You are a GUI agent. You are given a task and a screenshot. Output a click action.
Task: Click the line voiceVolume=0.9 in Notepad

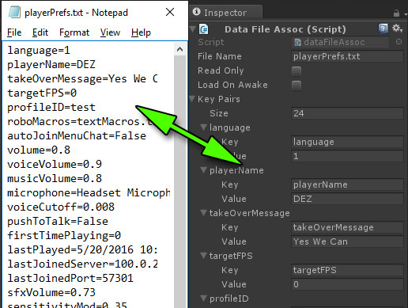55,164
